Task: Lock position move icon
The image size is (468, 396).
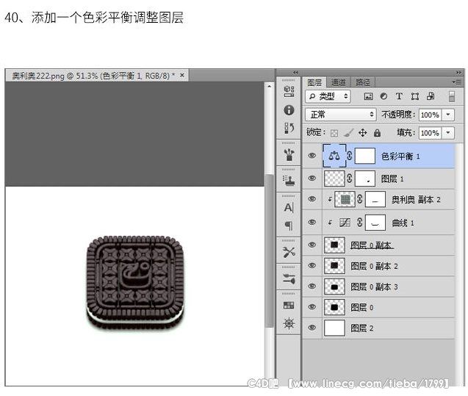Action: click(363, 132)
